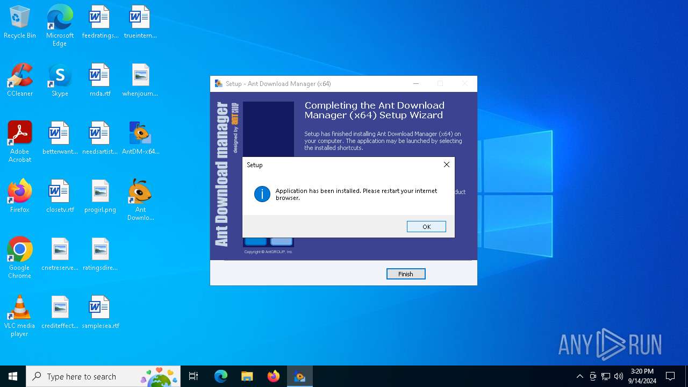Select the needsartist Word document icon
The image size is (688, 387).
click(x=100, y=139)
